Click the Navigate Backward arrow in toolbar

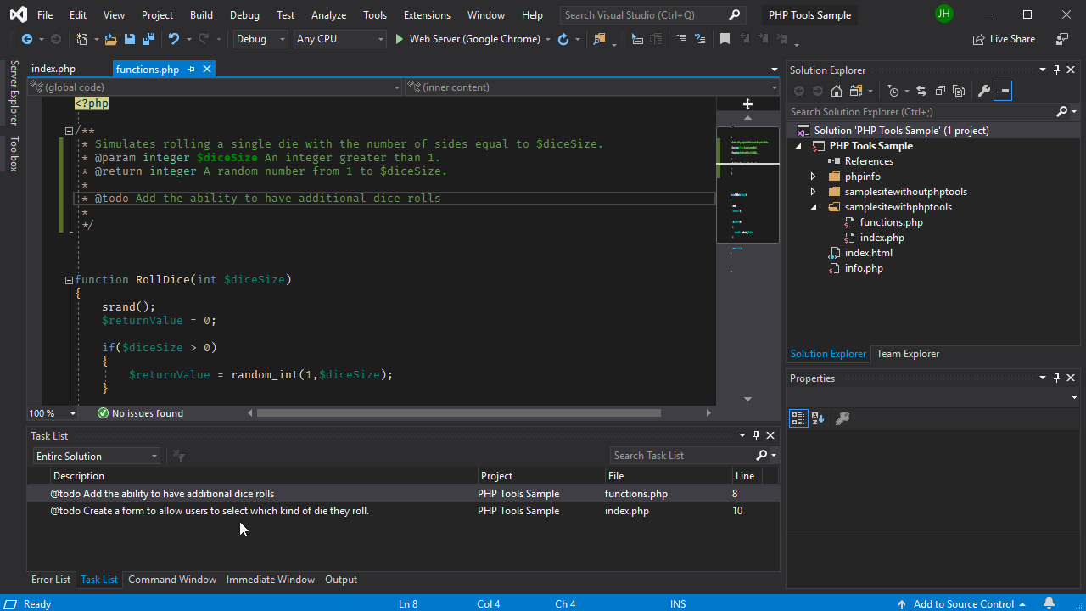[27, 39]
